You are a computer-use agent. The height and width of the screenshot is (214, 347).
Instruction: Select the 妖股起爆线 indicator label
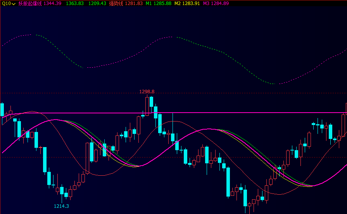coord(30,3)
